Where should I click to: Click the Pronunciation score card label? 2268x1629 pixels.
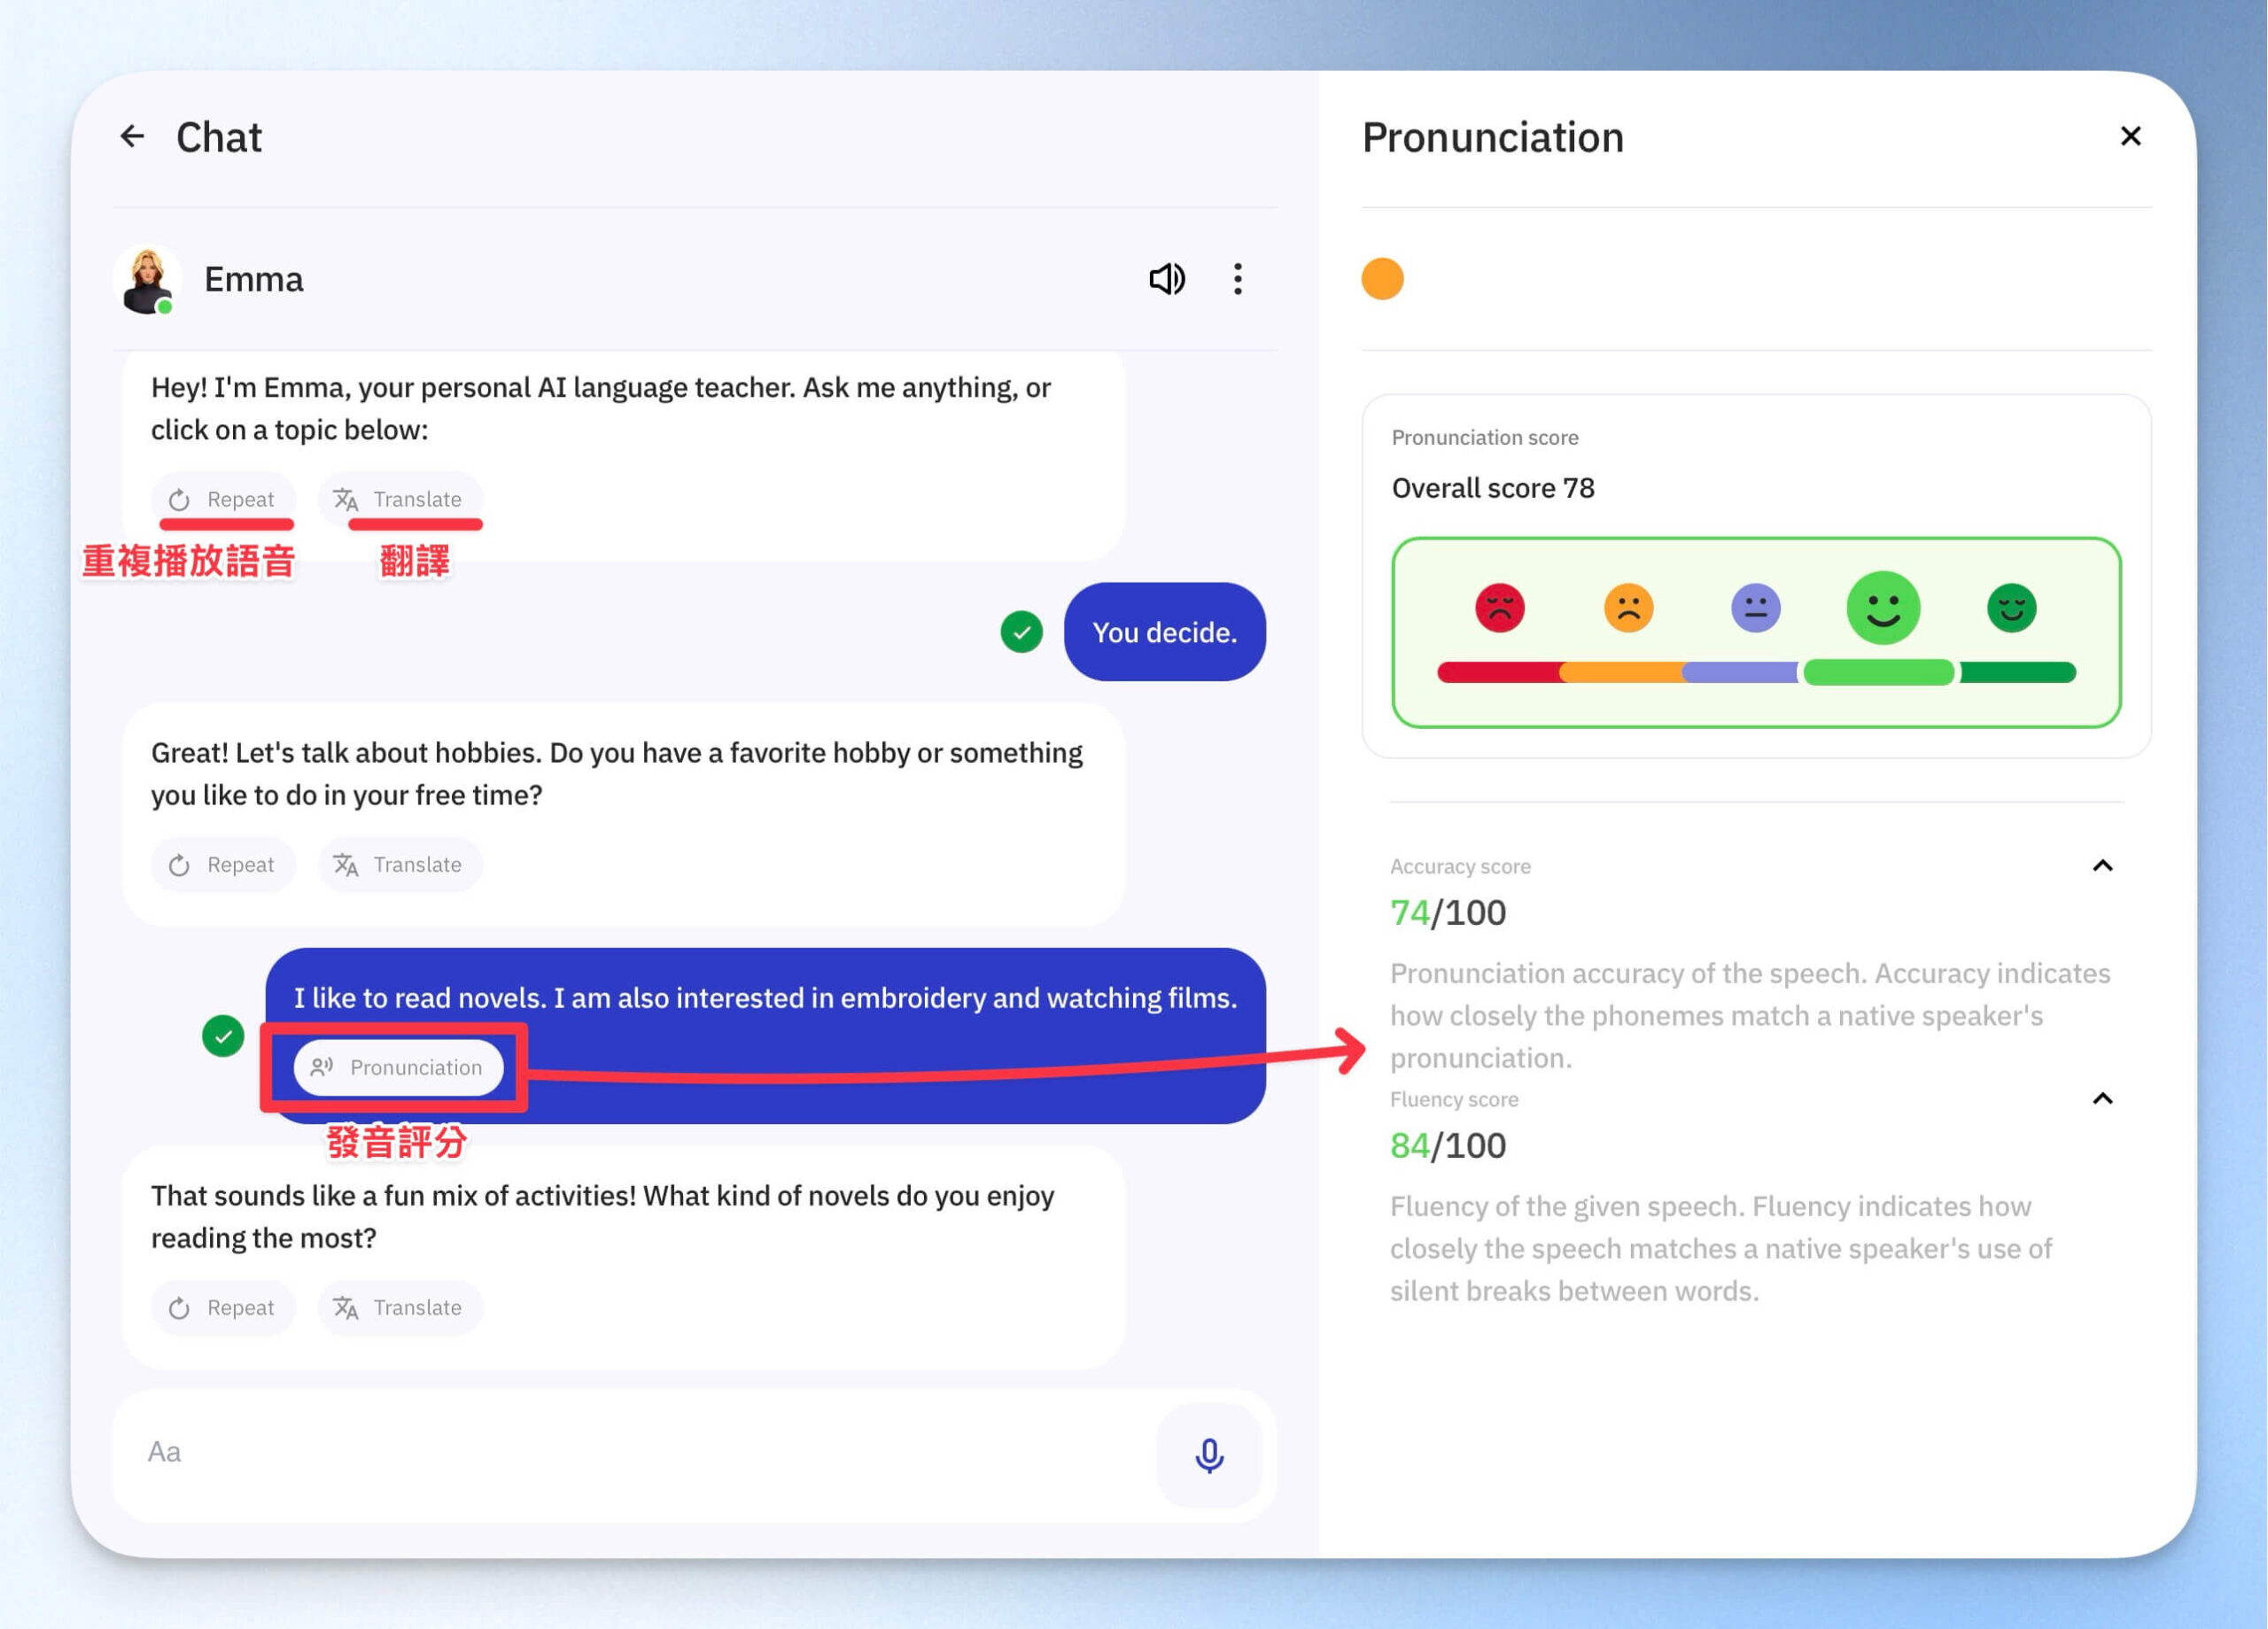click(x=1485, y=438)
